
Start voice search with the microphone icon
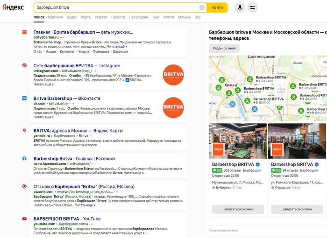[240, 7]
